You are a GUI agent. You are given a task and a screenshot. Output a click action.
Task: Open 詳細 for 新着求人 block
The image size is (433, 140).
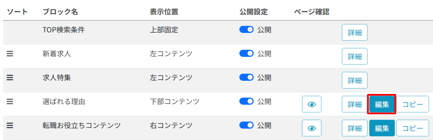[x=355, y=56]
